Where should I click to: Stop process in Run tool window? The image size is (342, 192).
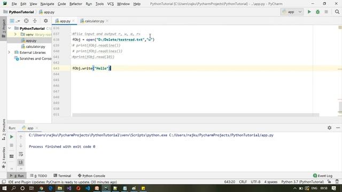[x=12, y=146]
